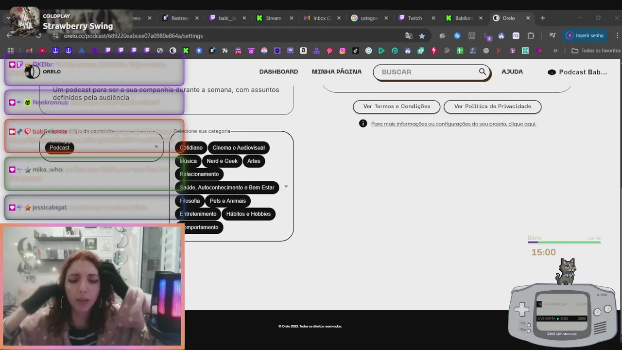Open the AJUDA menu item
The image size is (622, 350).
tap(512, 71)
